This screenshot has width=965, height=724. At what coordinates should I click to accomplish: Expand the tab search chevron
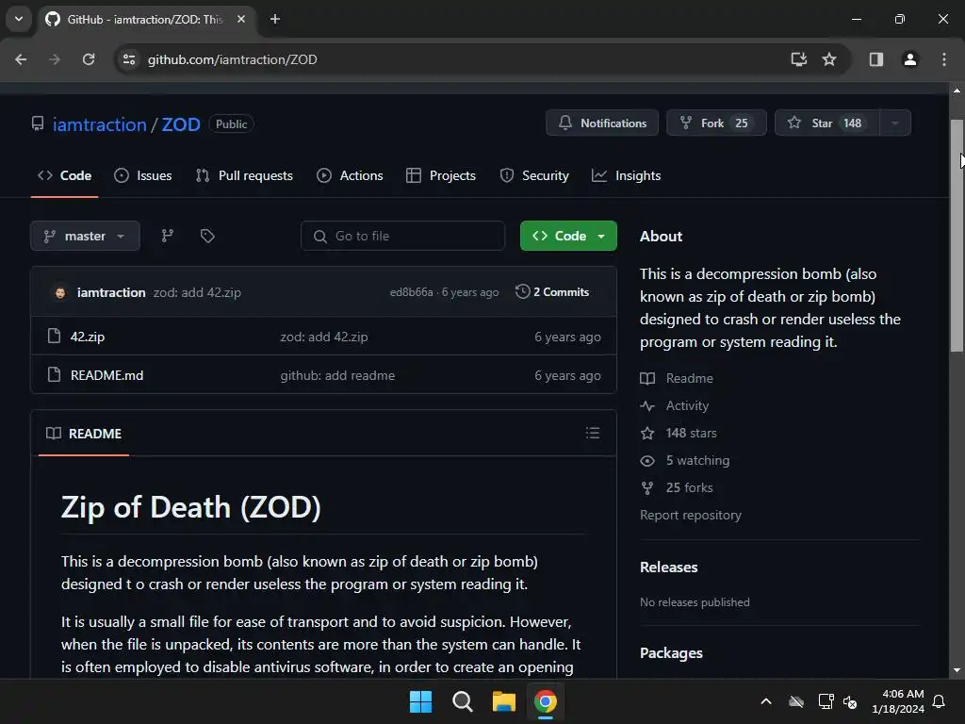[x=19, y=19]
